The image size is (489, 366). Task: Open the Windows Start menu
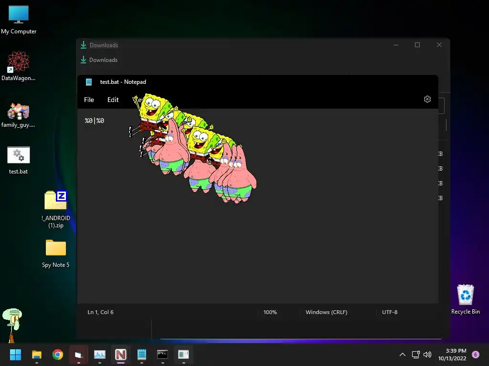[15, 355]
